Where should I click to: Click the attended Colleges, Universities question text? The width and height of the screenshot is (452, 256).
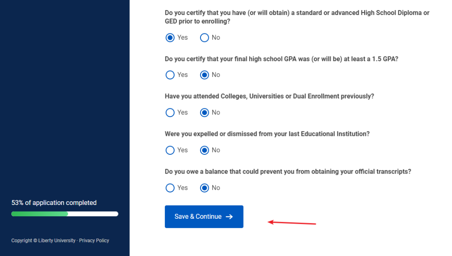pyautogui.click(x=269, y=96)
